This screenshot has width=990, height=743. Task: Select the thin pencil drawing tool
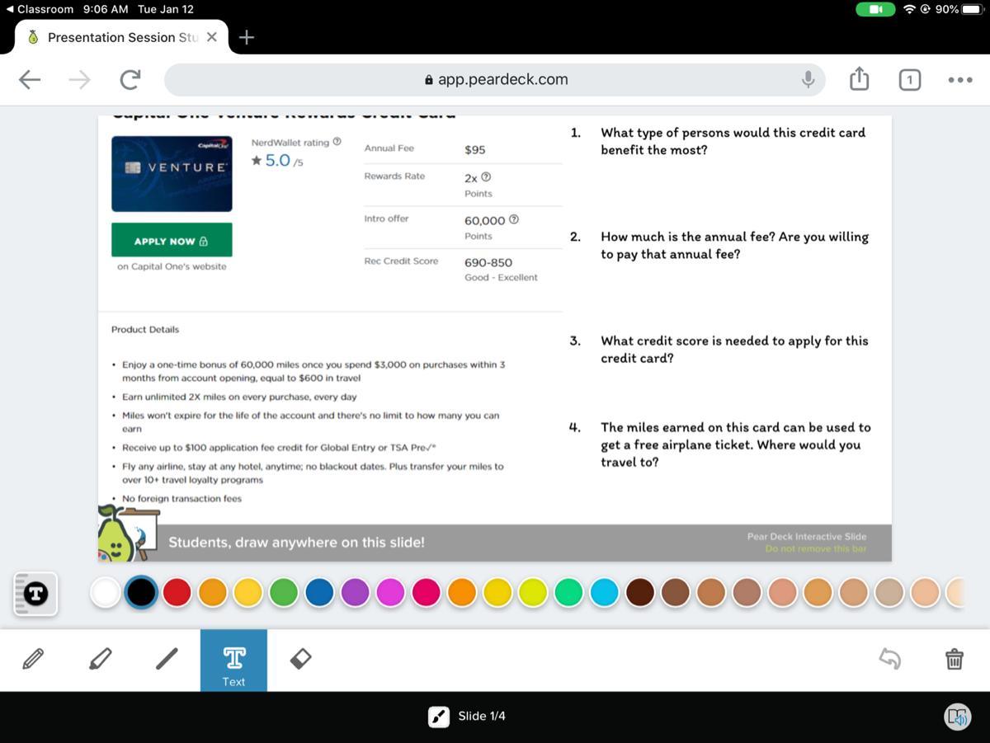(x=33, y=659)
